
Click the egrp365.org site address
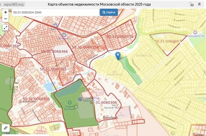point(14,4)
